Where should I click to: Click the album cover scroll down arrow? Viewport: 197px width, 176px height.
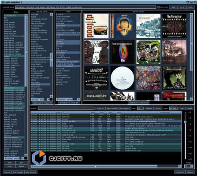(x=191, y=99)
